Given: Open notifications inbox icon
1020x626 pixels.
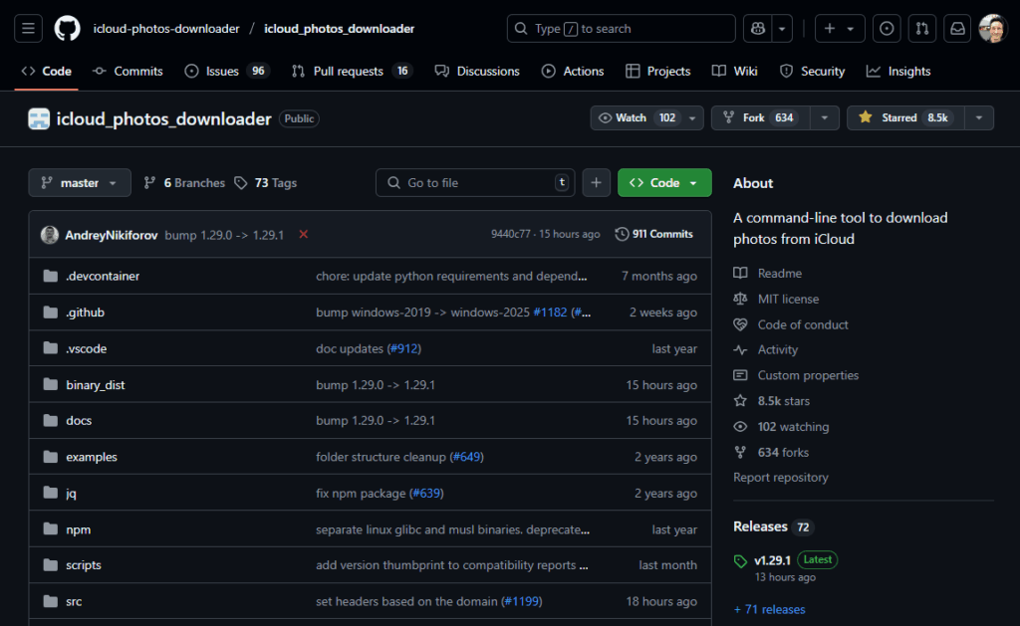Looking at the screenshot, I should (957, 29).
